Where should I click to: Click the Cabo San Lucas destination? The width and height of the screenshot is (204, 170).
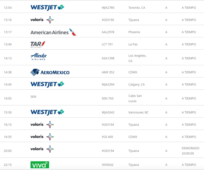[135, 98]
